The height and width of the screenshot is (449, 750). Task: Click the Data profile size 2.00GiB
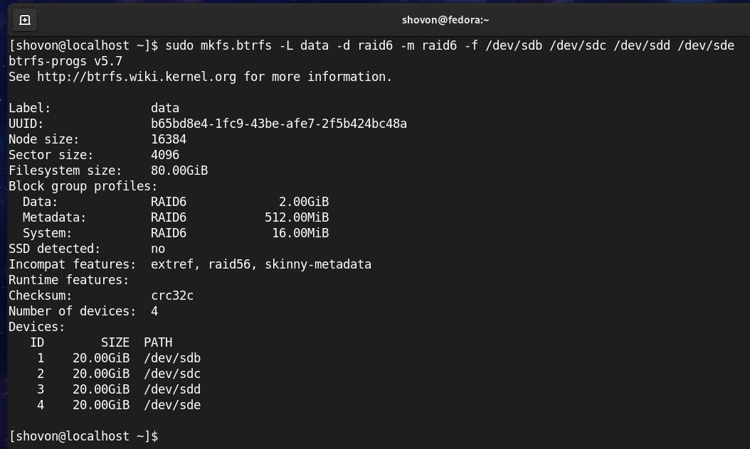point(304,202)
